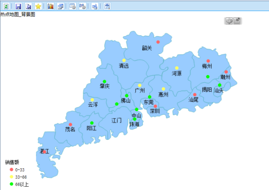Screen dimensions: 269x190
Task: Click the save-as icon with document
Action: coord(28,6)
